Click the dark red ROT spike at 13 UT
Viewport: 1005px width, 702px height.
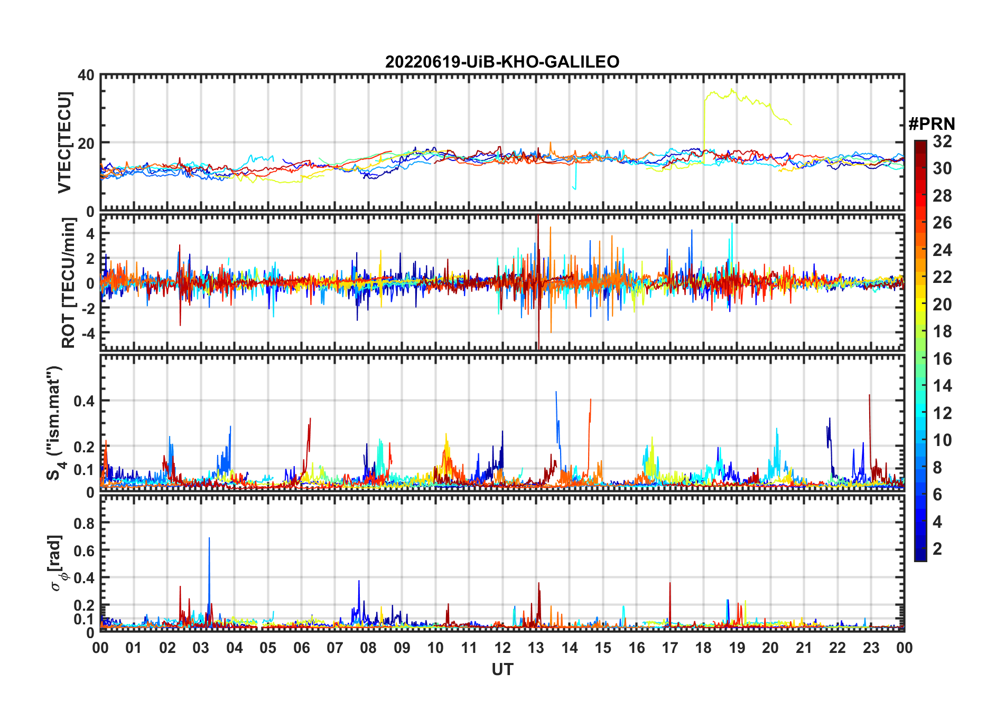[538, 282]
